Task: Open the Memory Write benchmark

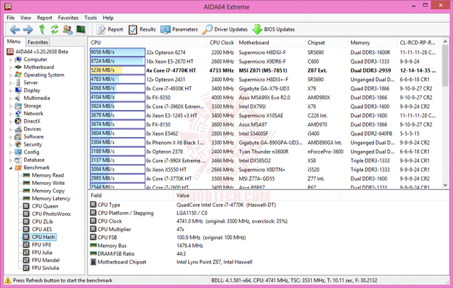Action: tap(48, 183)
